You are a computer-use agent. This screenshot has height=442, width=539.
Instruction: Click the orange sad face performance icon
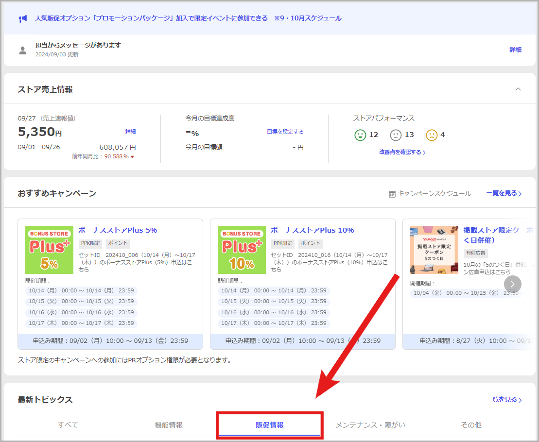432,135
